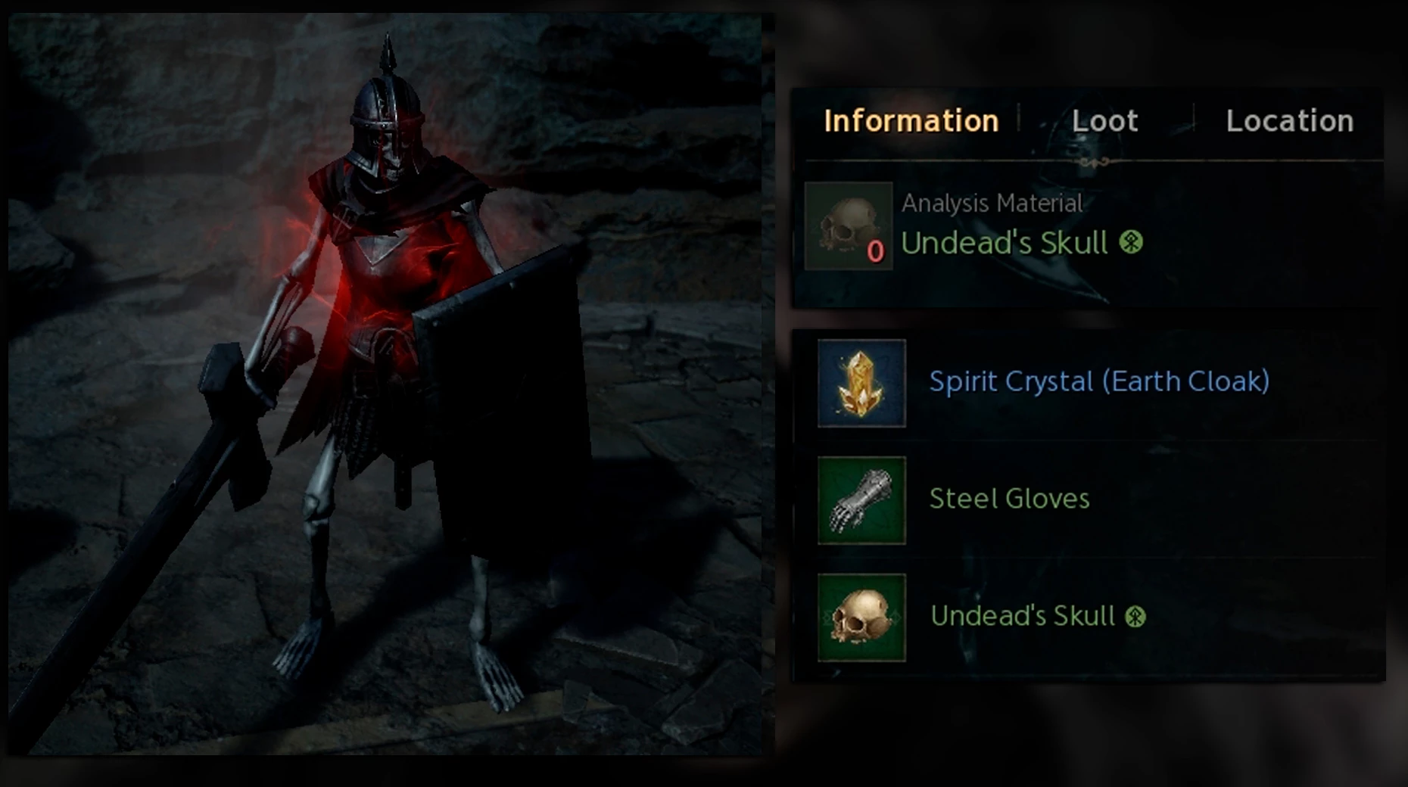Viewport: 1408px width, 787px height.
Task: Click the Analysis Material label
Action: click(x=992, y=203)
